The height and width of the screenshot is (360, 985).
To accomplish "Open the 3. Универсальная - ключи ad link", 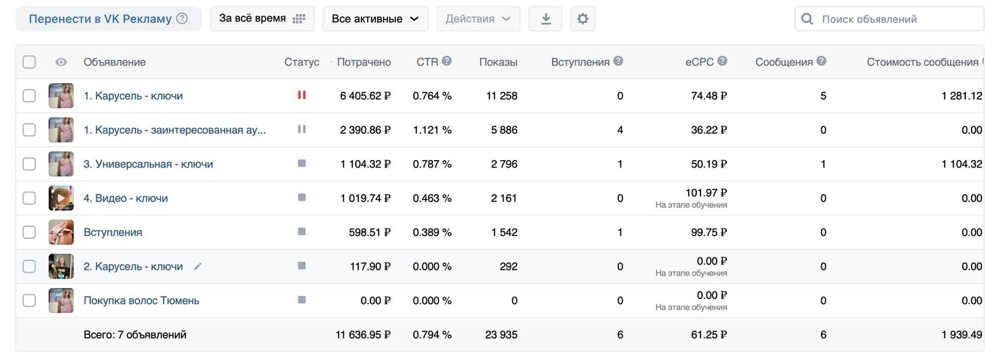I will 148,164.
